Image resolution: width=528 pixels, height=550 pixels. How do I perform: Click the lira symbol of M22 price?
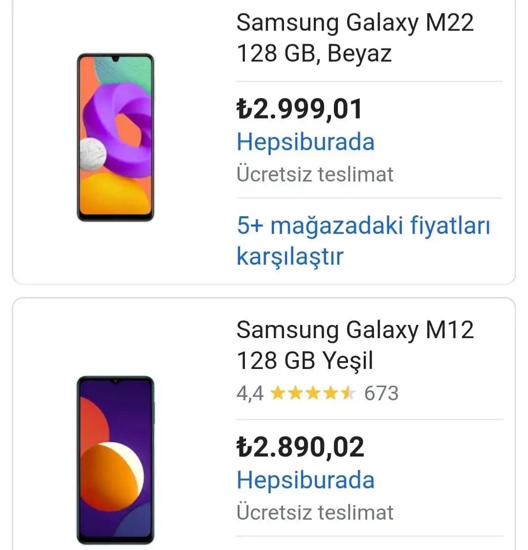click(243, 109)
